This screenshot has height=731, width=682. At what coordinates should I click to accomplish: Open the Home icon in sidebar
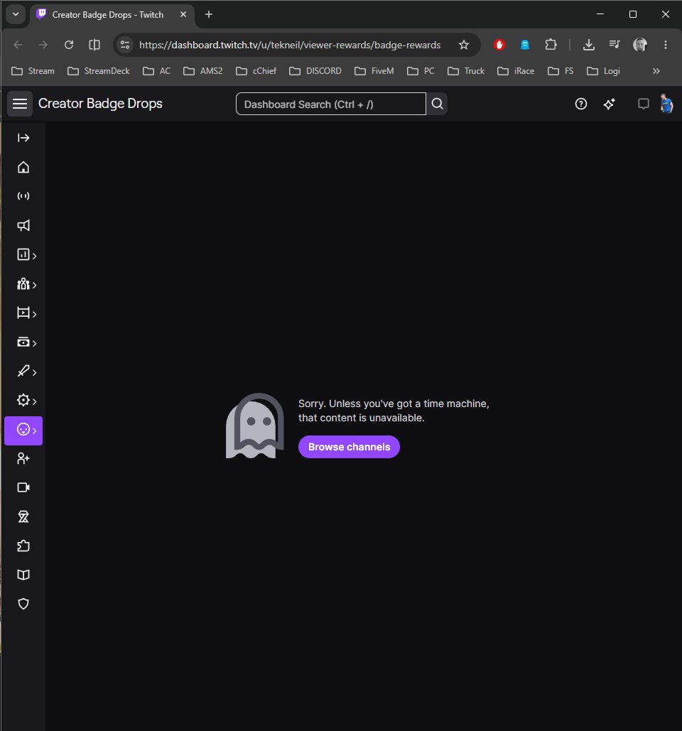click(23, 167)
